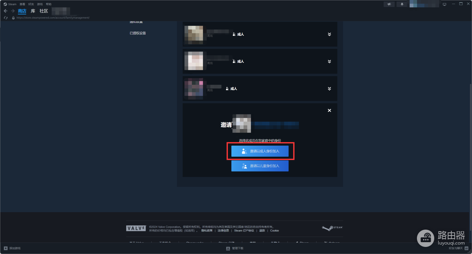Screen dimensions: 472x254
Task: Click 邀请以儿童身份加入 button
Action: point(260,166)
